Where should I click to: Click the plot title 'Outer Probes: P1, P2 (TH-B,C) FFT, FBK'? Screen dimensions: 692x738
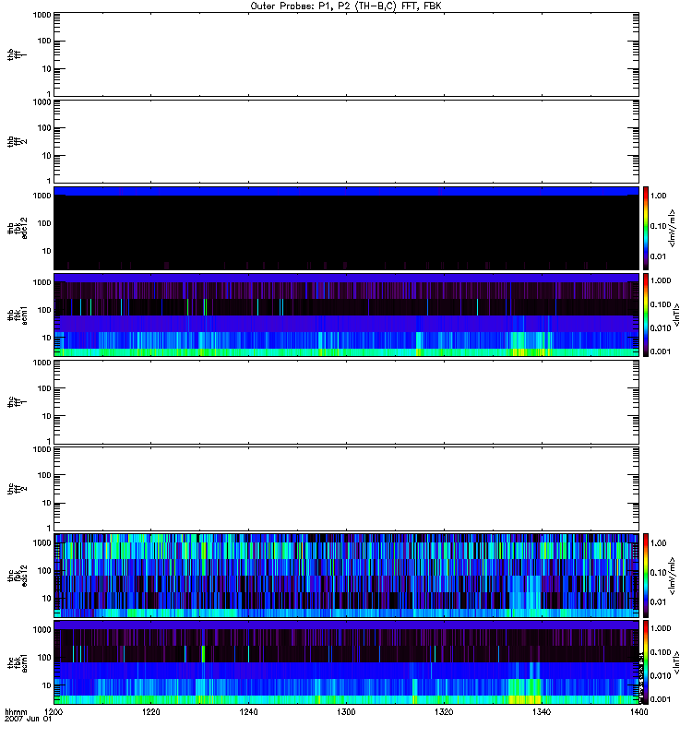(346, 6)
